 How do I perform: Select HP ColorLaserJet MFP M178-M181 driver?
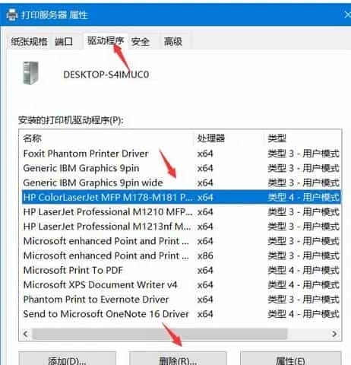click(182, 197)
